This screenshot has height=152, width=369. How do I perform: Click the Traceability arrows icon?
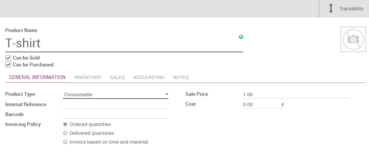coord(331,8)
